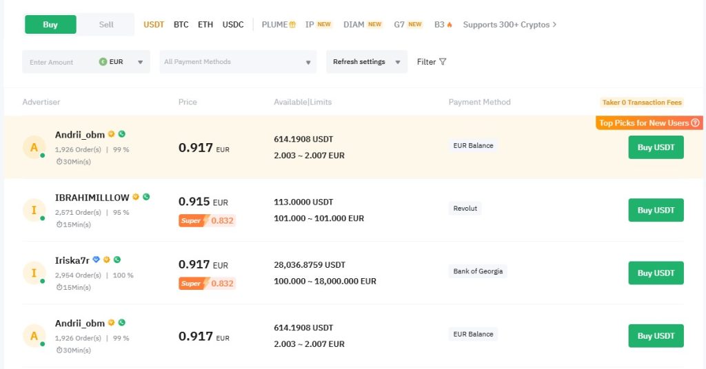Click gold badge next to Iriska7r

107,260
